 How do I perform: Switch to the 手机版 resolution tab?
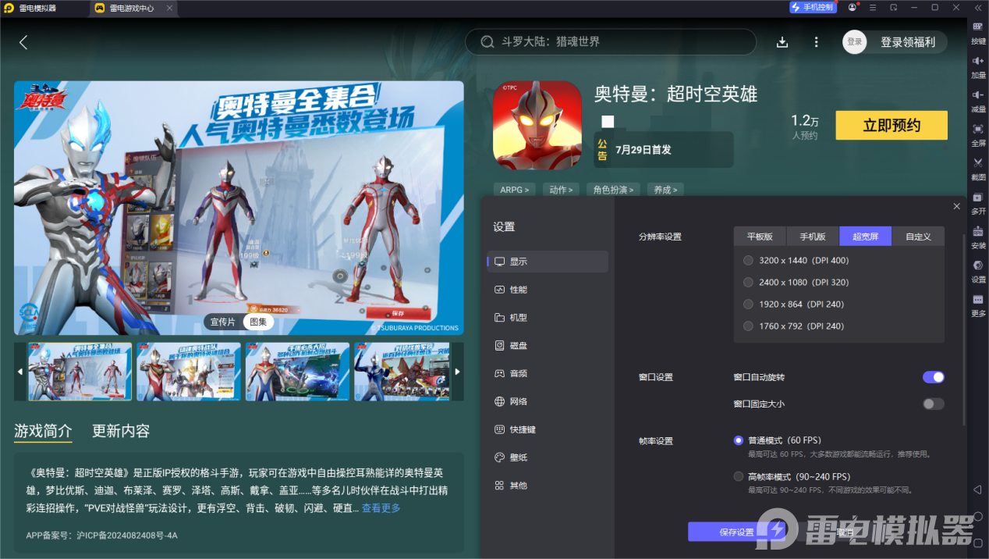(x=813, y=237)
